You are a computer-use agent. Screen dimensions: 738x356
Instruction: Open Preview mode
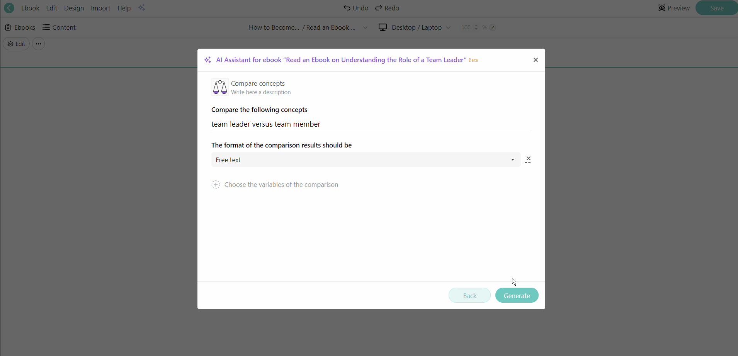pyautogui.click(x=674, y=8)
